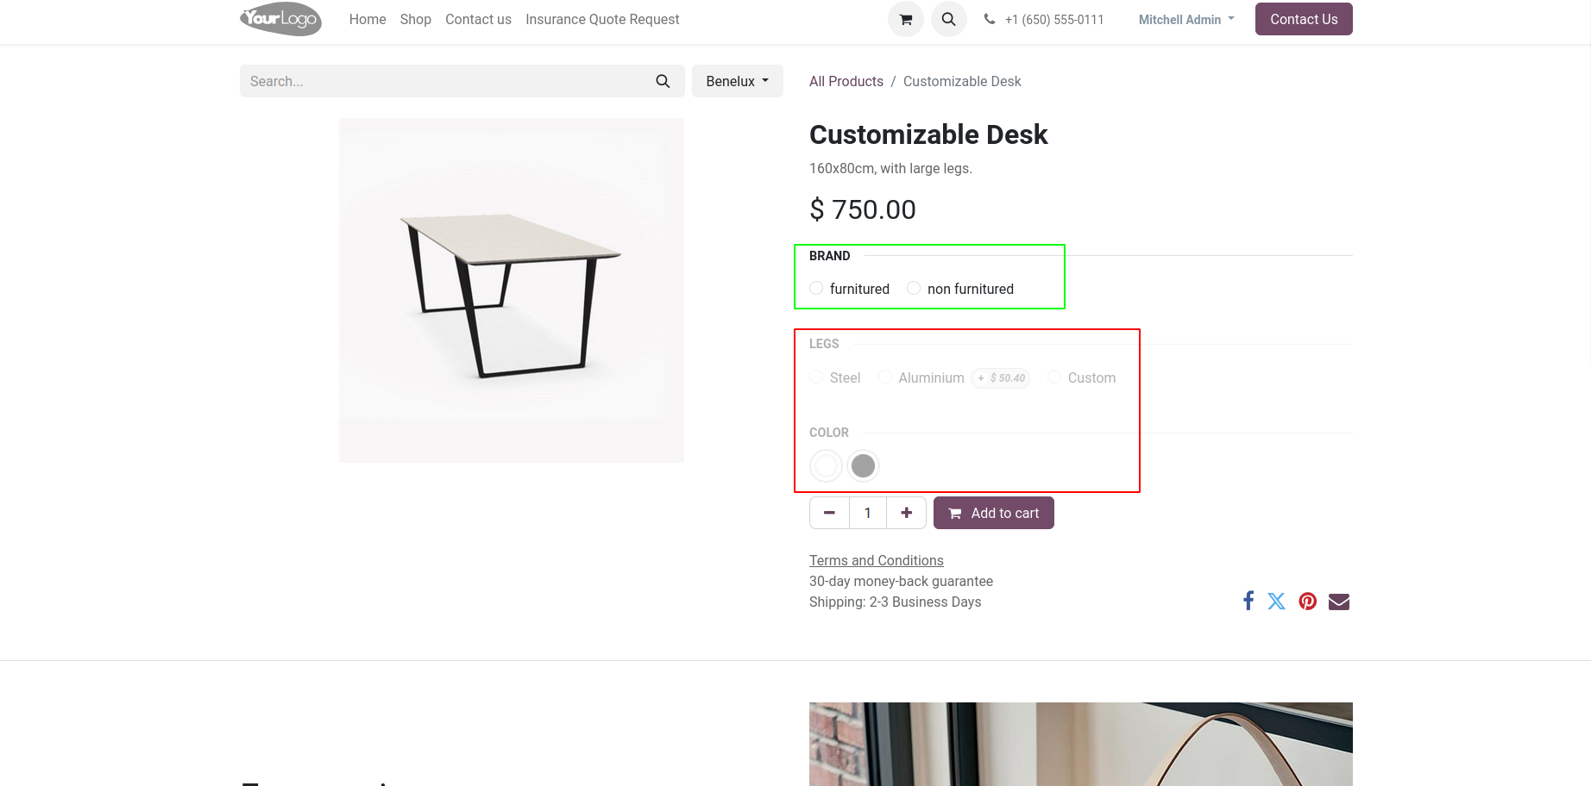Screen dimensions: 1591x786
Task: Go to Insurance Quote Request page
Action: pyautogui.click(x=602, y=19)
